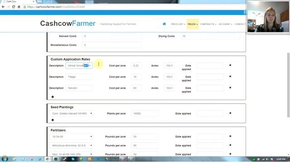Remove the Tillage custom application row
The height and width of the screenshot is (163, 290).
[230, 77]
